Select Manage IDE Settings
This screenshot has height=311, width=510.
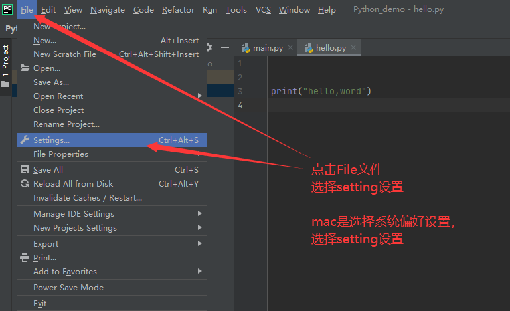point(112,213)
